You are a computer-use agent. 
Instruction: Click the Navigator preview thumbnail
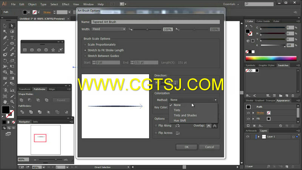[46, 140]
